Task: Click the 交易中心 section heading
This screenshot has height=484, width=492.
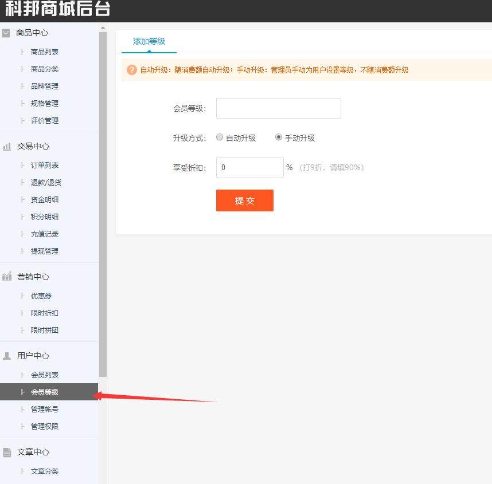Action: pyautogui.click(x=33, y=147)
